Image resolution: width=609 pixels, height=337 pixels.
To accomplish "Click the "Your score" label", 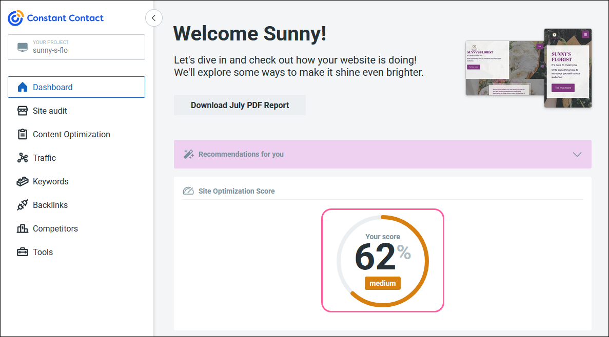I will pyautogui.click(x=383, y=237).
